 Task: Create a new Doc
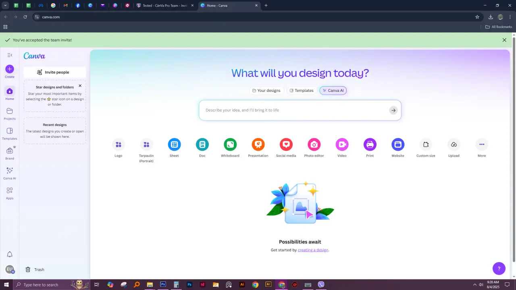click(202, 148)
